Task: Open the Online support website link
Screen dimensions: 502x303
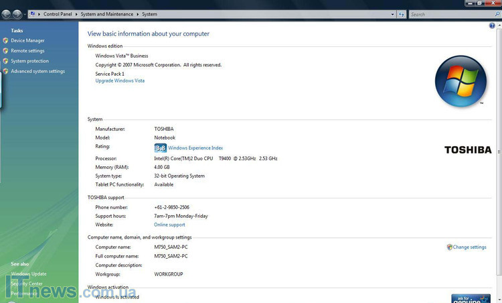Action: click(x=169, y=225)
